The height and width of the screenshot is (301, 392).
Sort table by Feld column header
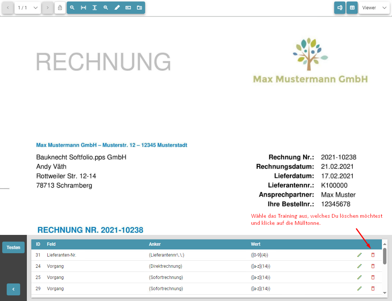[x=51, y=244]
